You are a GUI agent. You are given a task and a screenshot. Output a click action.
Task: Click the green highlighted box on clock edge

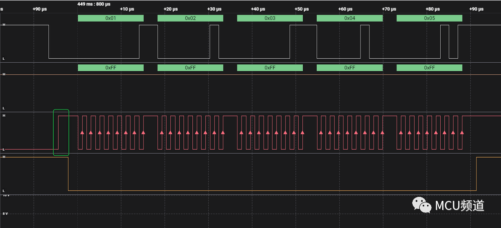coord(61,132)
